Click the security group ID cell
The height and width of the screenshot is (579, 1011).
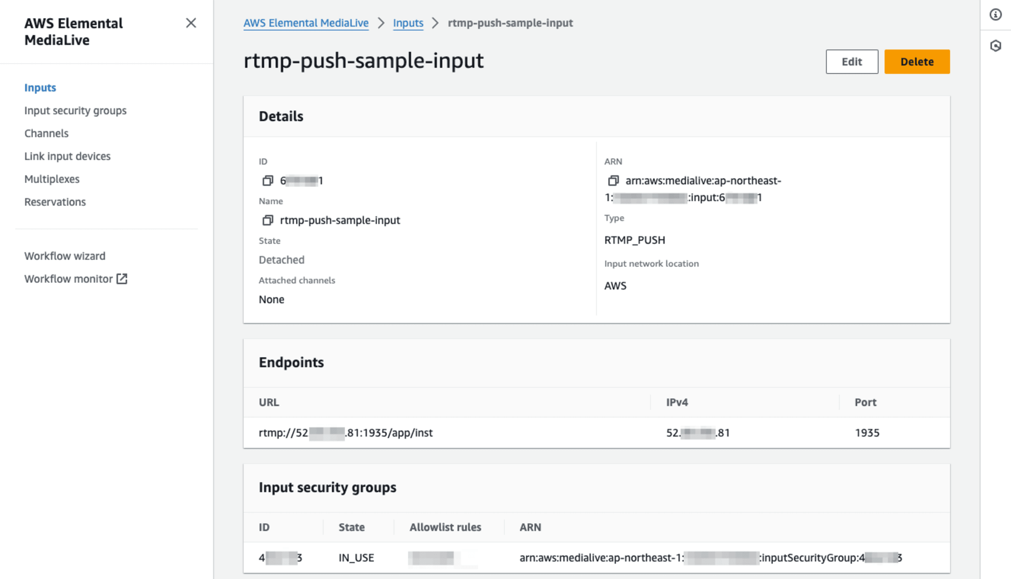(x=281, y=557)
